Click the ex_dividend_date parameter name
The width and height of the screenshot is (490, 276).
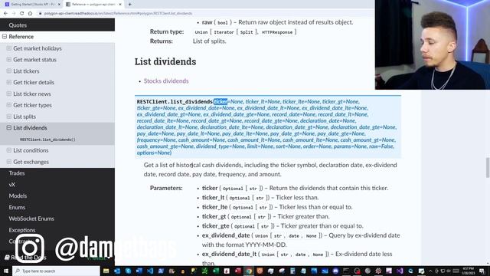click(226, 235)
